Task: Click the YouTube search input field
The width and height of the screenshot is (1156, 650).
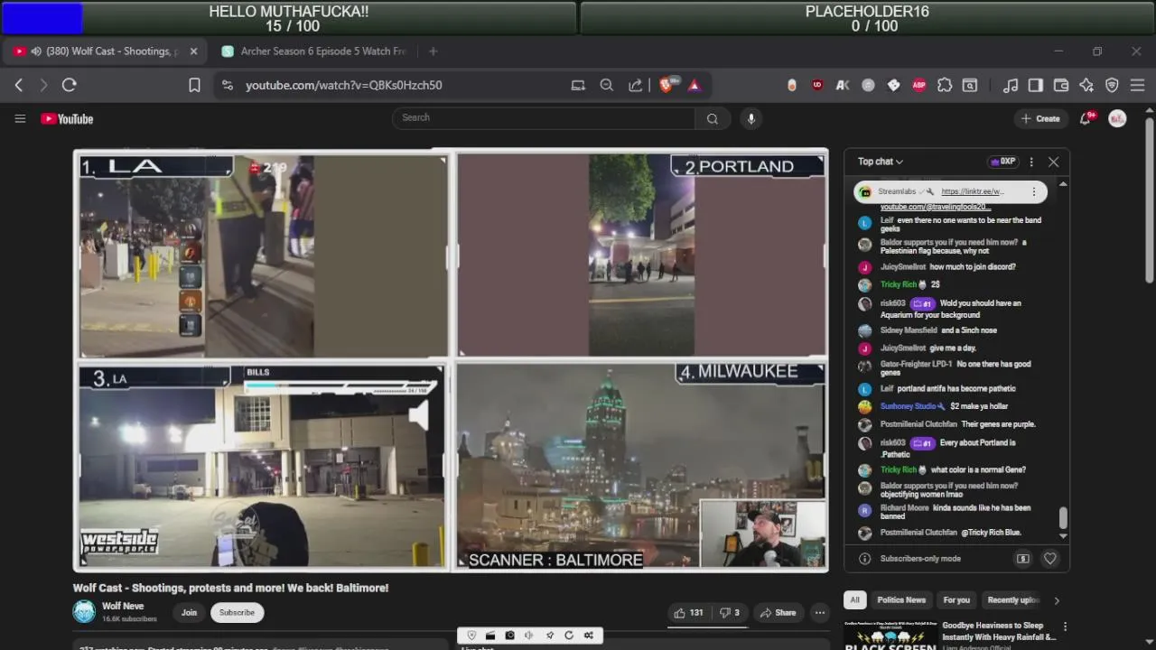Action: point(544,118)
